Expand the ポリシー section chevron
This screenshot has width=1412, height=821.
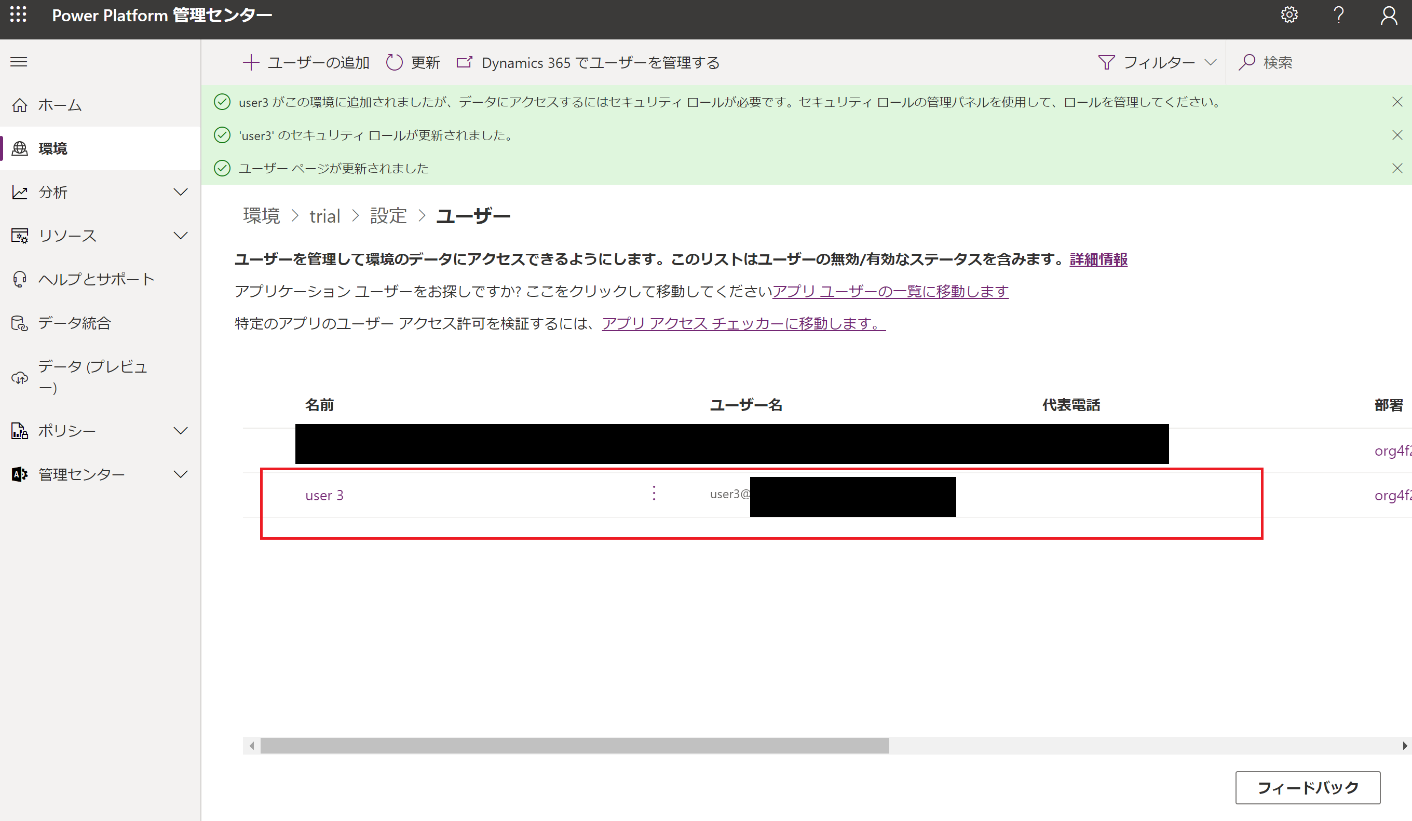click(x=181, y=431)
